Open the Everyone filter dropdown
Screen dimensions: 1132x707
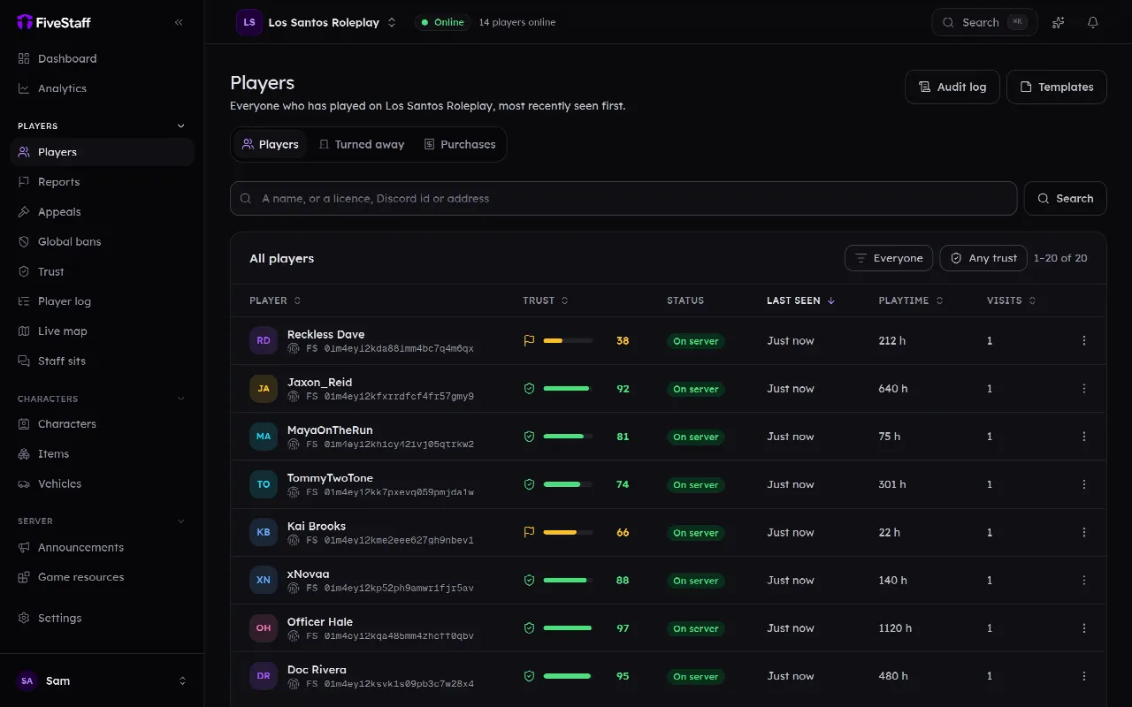click(889, 258)
